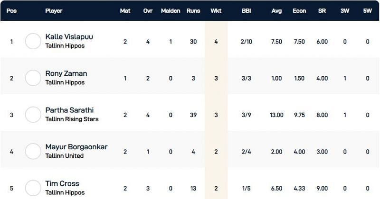Sort by the BBI column header
380x199 pixels.
point(246,10)
